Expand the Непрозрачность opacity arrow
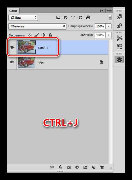 coord(108,26)
